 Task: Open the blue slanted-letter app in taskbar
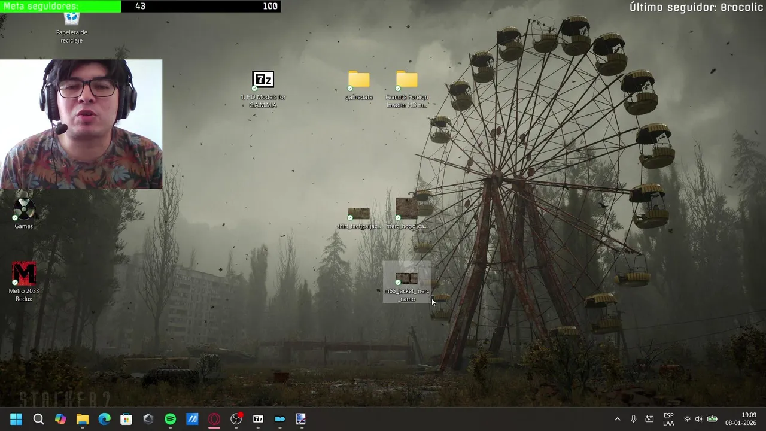(x=192, y=419)
